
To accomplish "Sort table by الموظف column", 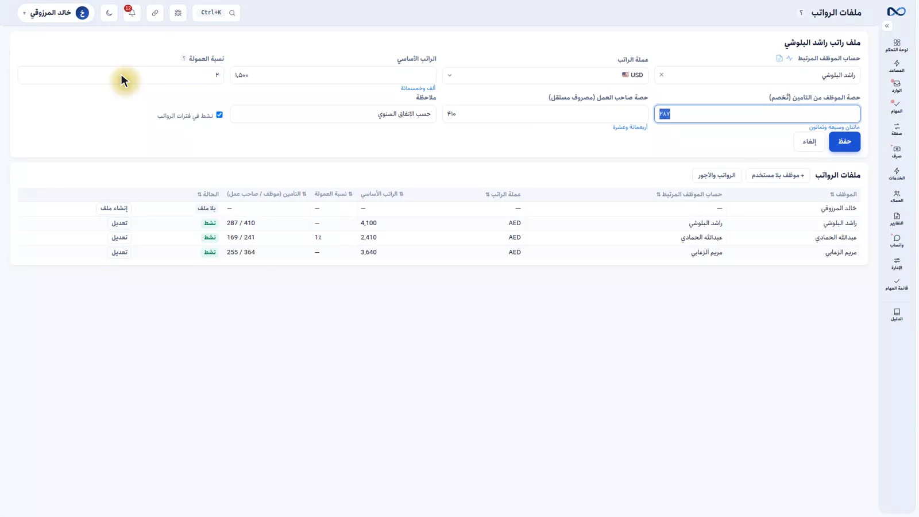I will coord(843,194).
